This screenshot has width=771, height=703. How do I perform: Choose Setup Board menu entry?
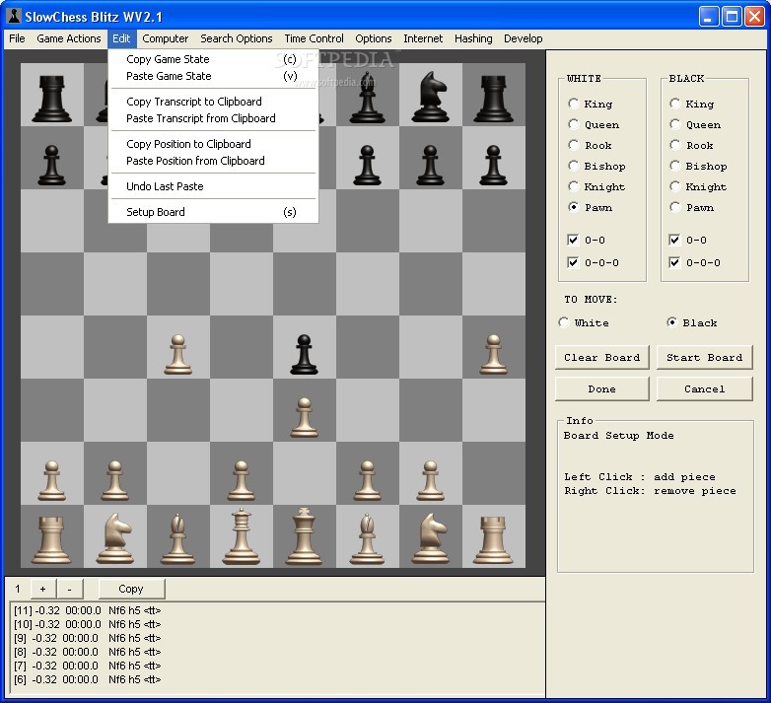(x=213, y=212)
